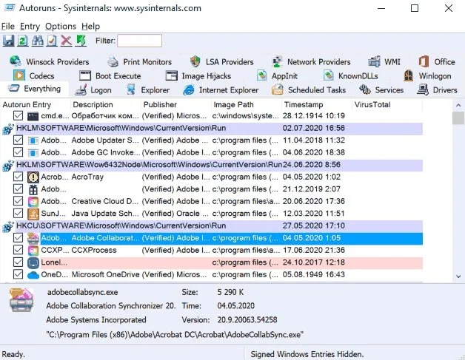Uncheck the cmd.exe autorun entry

[x=18, y=116]
